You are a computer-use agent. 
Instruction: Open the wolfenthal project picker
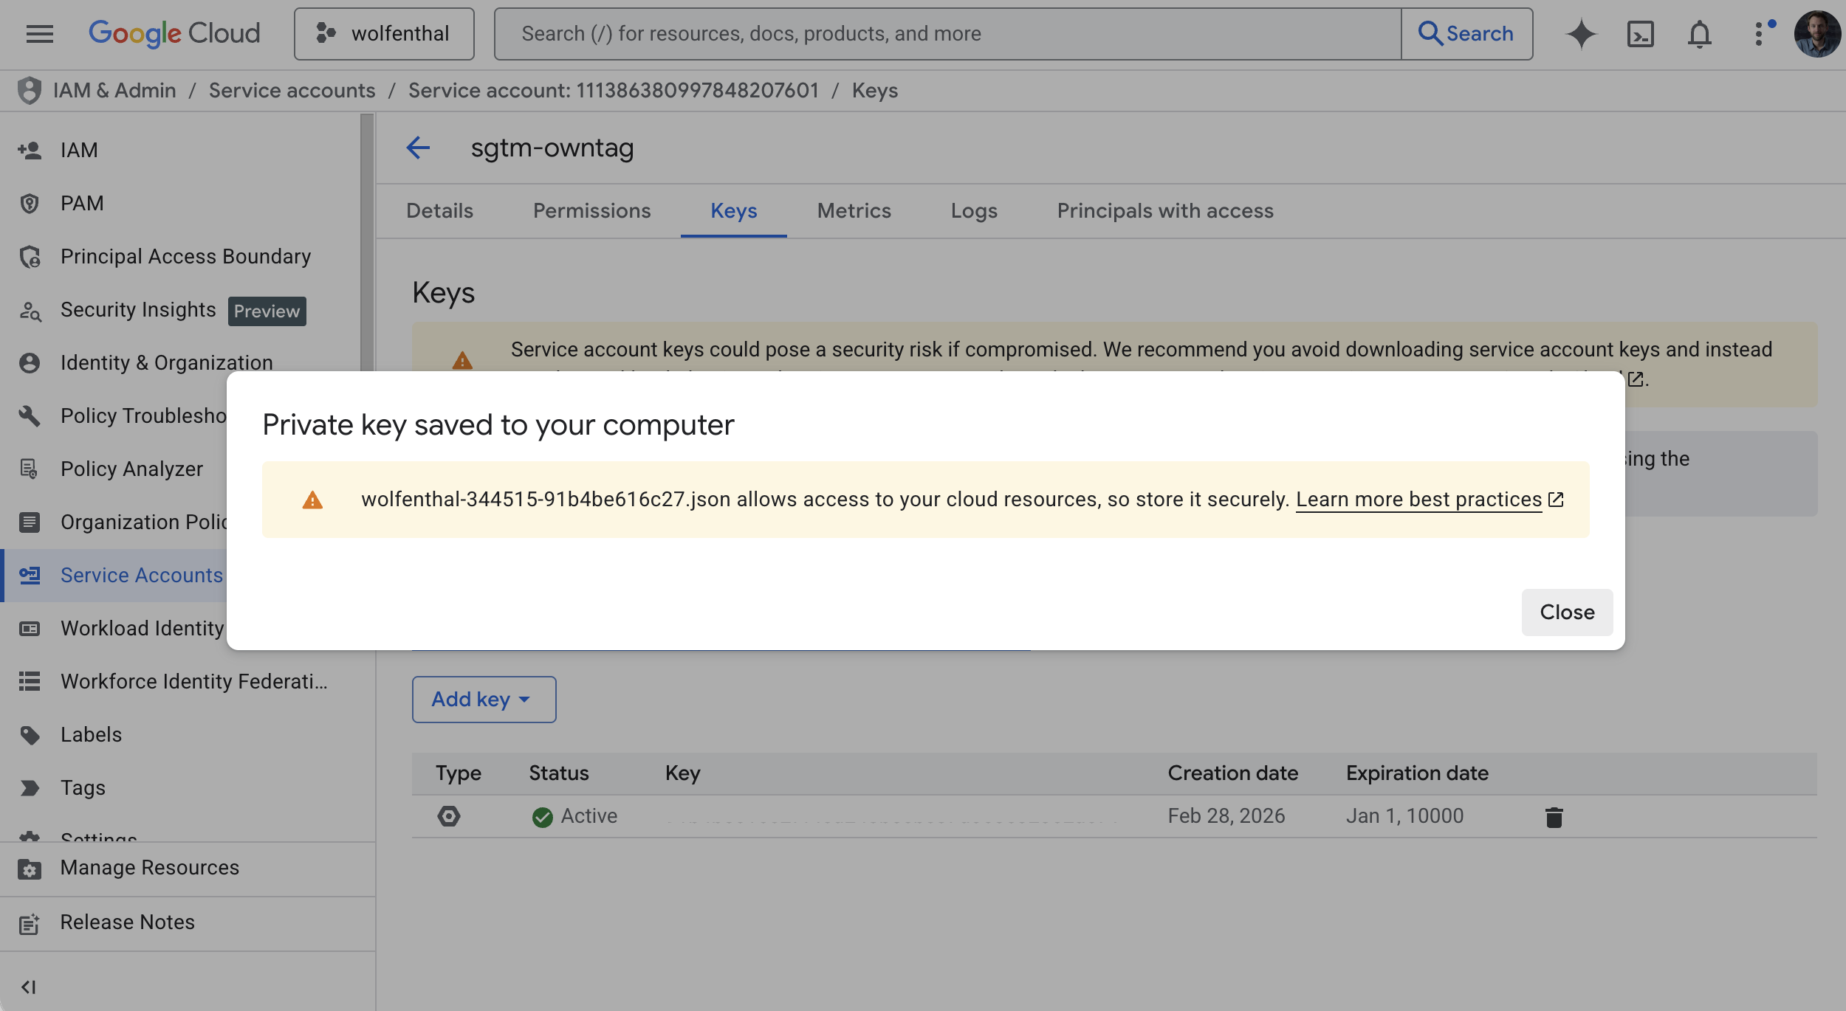click(384, 34)
